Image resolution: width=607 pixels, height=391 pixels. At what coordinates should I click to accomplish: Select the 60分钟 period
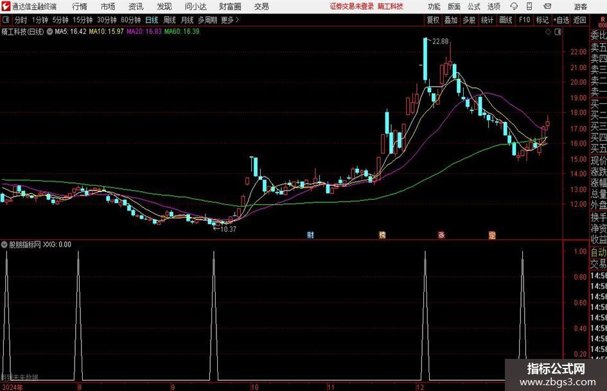(x=131, y=20)
